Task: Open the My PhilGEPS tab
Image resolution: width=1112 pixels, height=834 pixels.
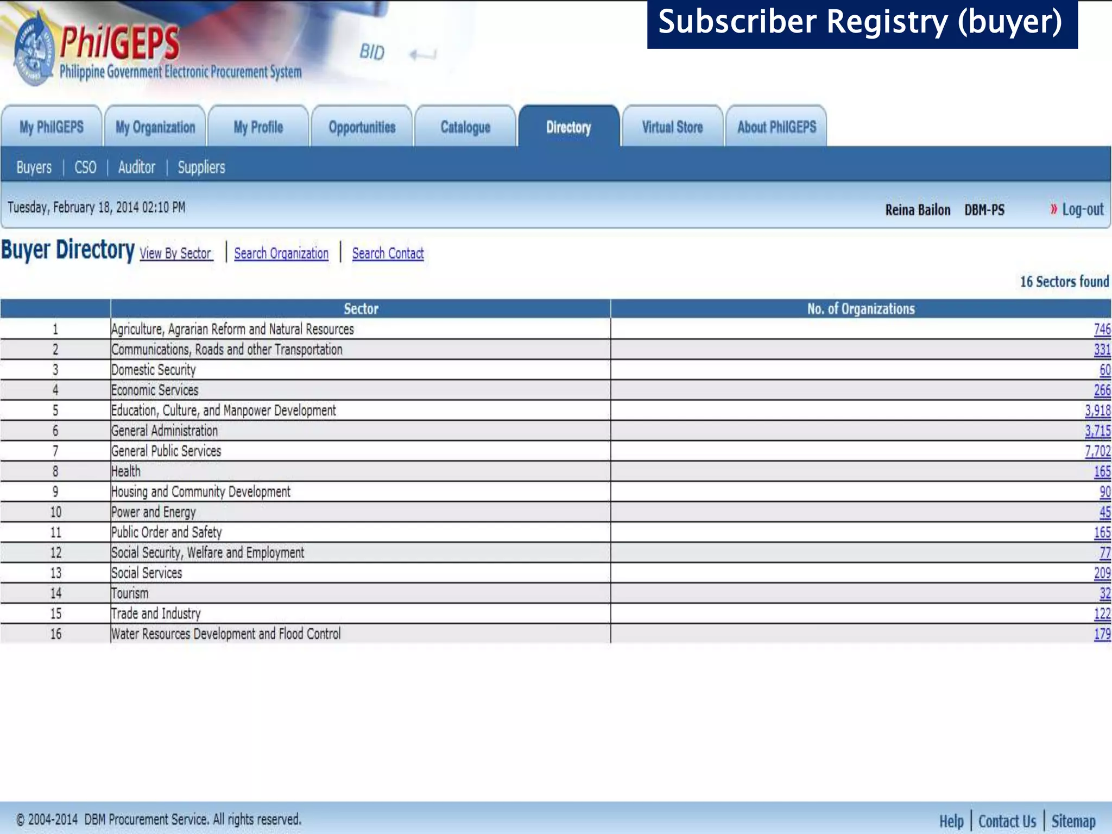Action: click(x=52, y=127)
